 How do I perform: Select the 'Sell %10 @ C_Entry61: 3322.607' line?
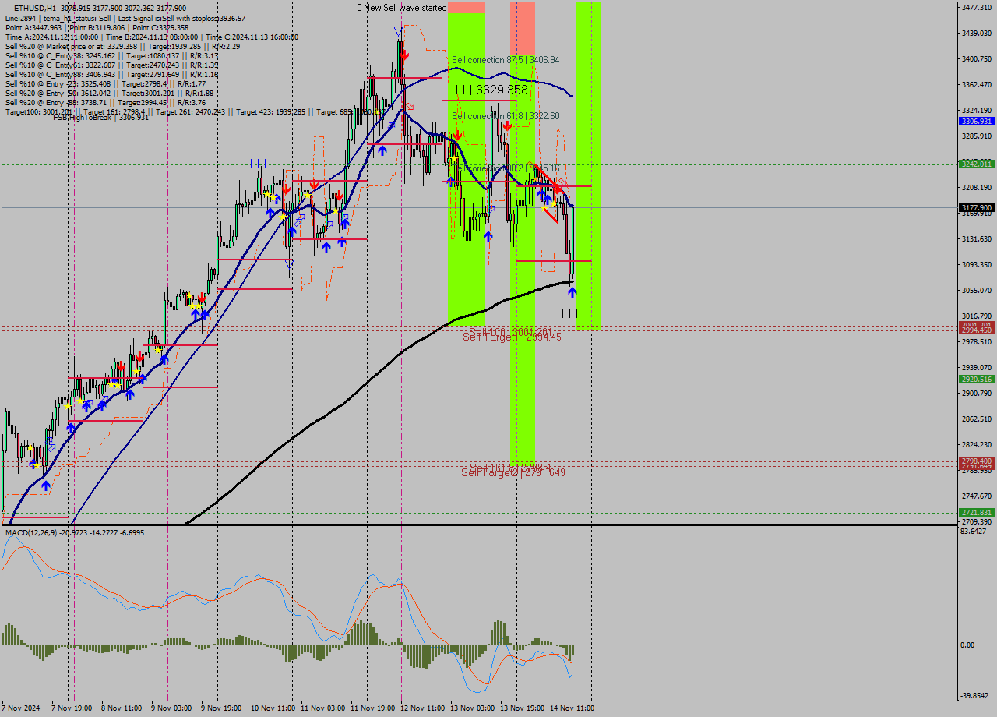click(x=111, y=65)
